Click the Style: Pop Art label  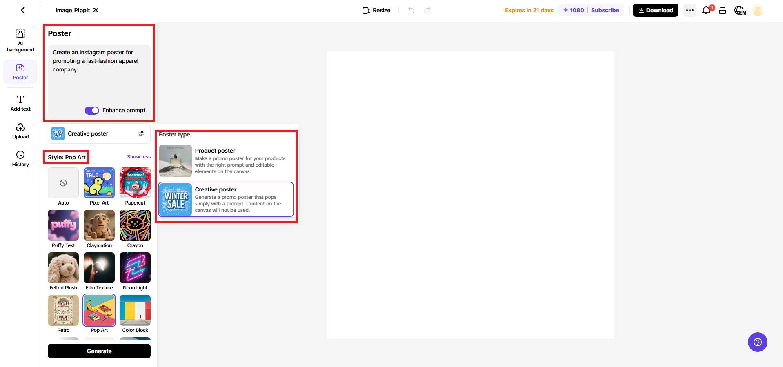click(x=67, y=157)
